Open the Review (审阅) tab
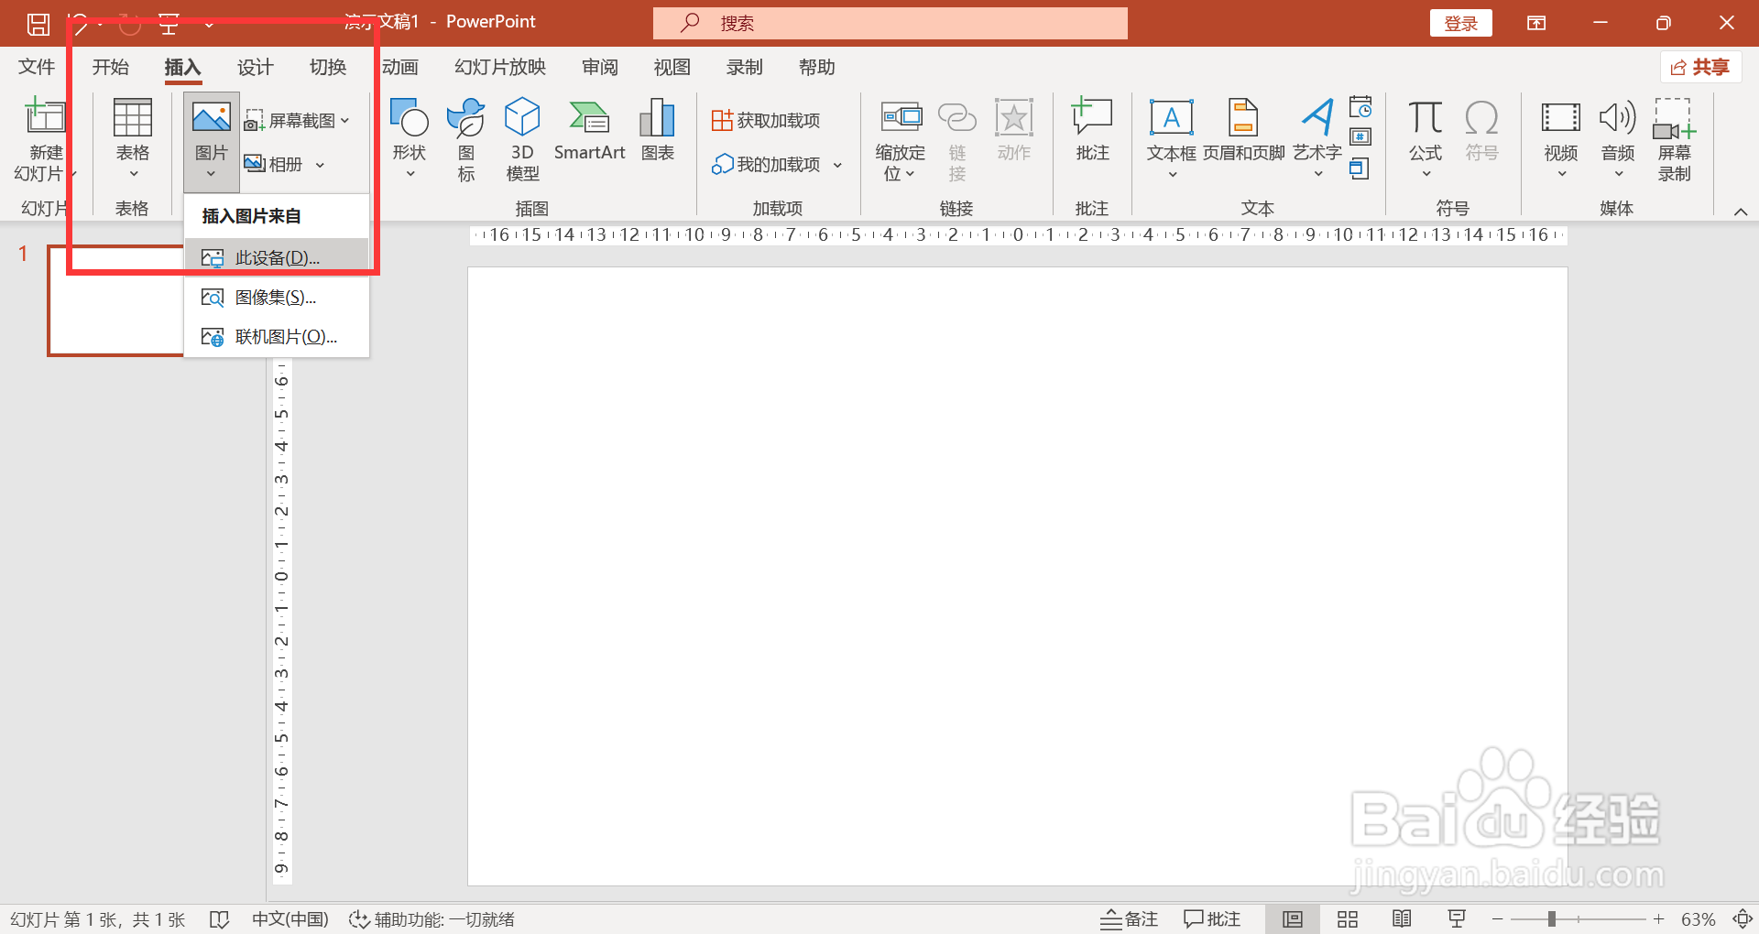Viewport: 1759px width, 934px height. (x=599, y=67)
